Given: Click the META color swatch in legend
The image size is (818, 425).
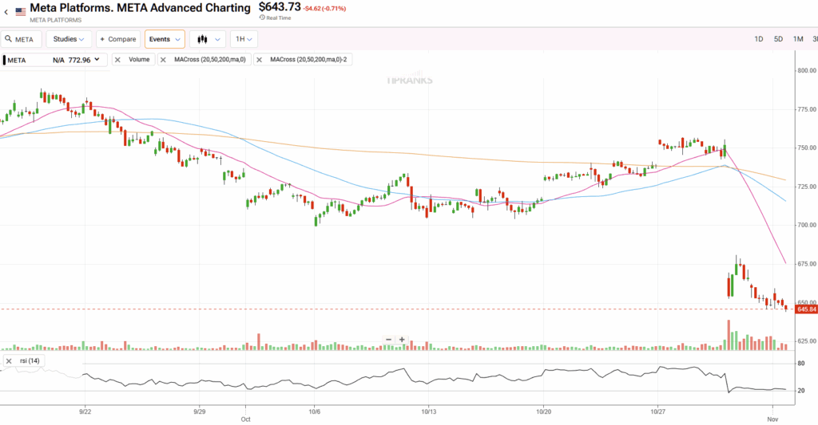Looking at the screenshot, I should [5, 60].
